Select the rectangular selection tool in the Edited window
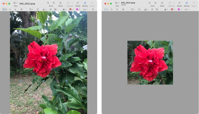Image resolution: width=199 pixels, height=114 pixels. coord(105,9)
